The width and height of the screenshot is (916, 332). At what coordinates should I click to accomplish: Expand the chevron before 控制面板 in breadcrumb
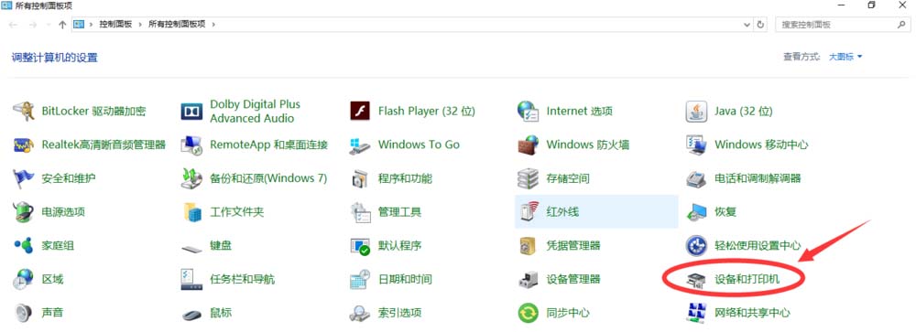pos(91,25)
